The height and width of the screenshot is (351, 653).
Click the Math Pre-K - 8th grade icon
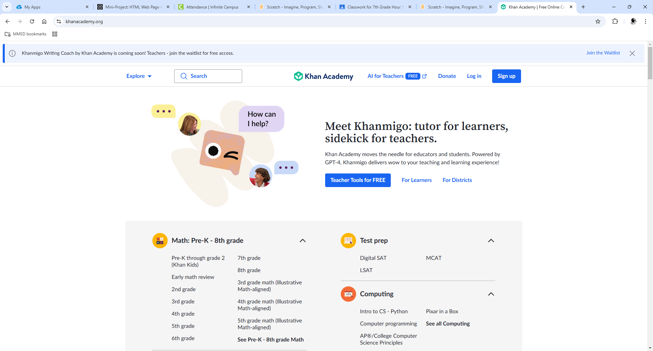160,240
